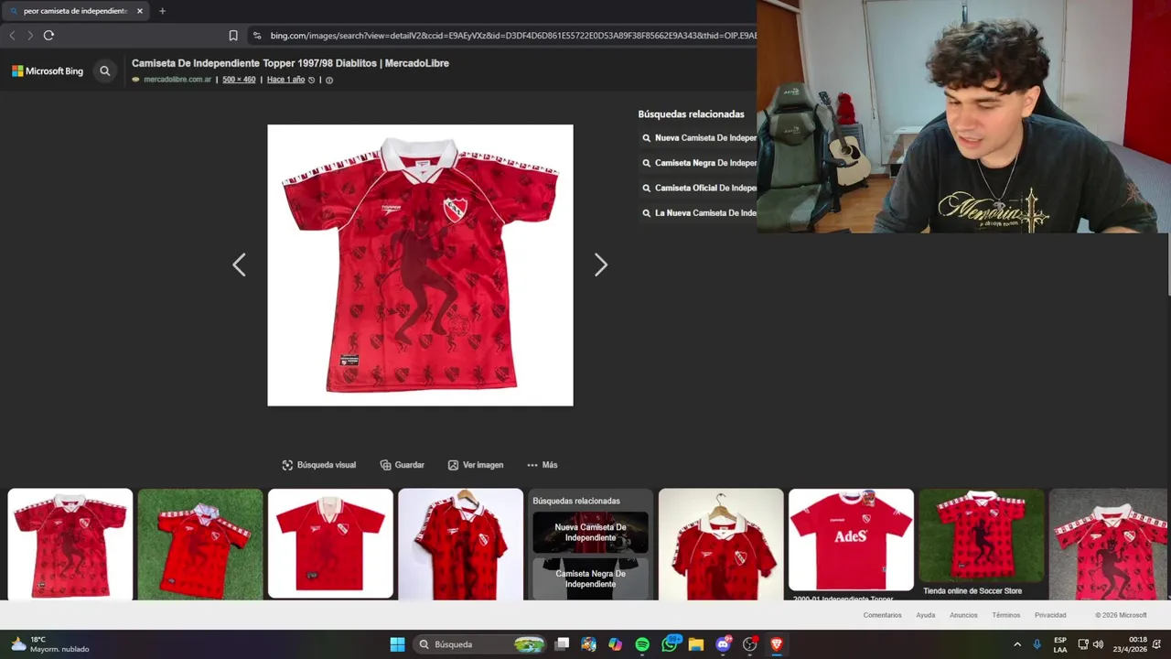Viewport: 1171px width, 659px height.
Task: Open thumbnail of jersey on grass
Action: [200, 544]
